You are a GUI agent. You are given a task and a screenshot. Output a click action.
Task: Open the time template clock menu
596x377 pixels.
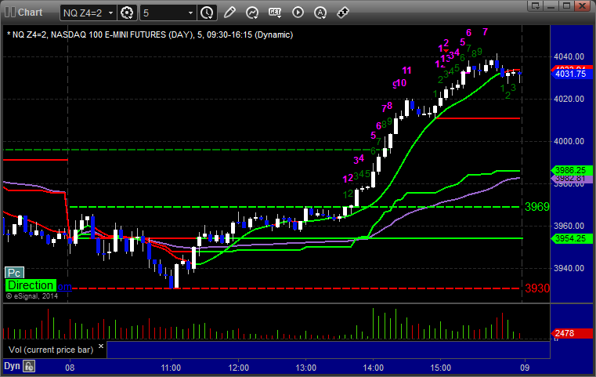[x=208, y=13]
